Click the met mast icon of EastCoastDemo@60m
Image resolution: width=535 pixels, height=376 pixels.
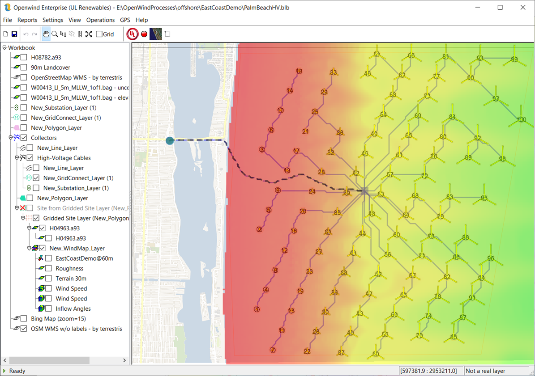point(41,258)
